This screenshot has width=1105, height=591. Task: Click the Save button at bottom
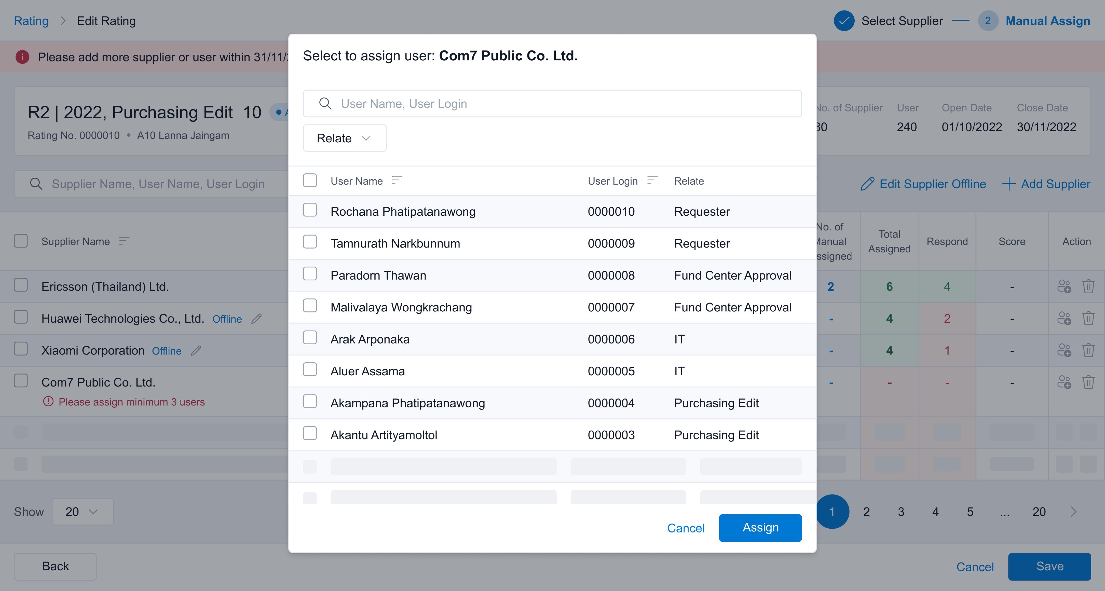[1049, 566]
